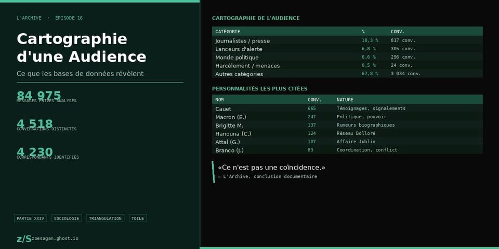This screenshot has width=499, height=249.
Task: Click the '305 conv.' cell
Action: [403, 49]
